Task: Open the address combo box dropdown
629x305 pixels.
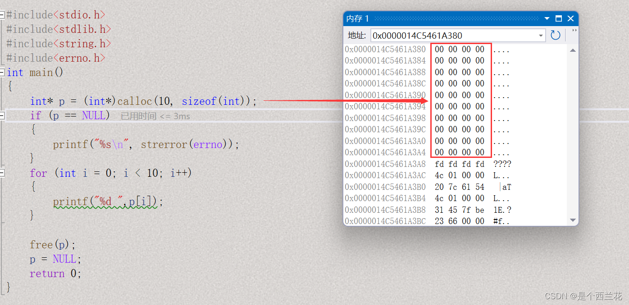Action: tap(540, 35)
